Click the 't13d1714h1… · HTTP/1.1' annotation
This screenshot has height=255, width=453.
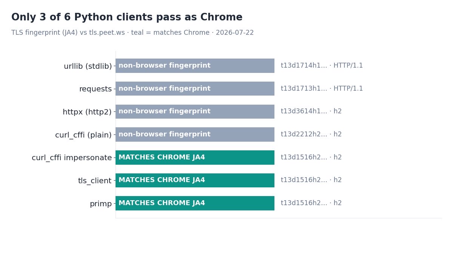tap(322, 66)
